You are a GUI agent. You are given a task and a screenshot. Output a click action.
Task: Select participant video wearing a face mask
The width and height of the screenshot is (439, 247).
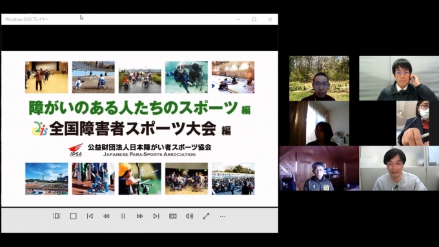(413, 123)
